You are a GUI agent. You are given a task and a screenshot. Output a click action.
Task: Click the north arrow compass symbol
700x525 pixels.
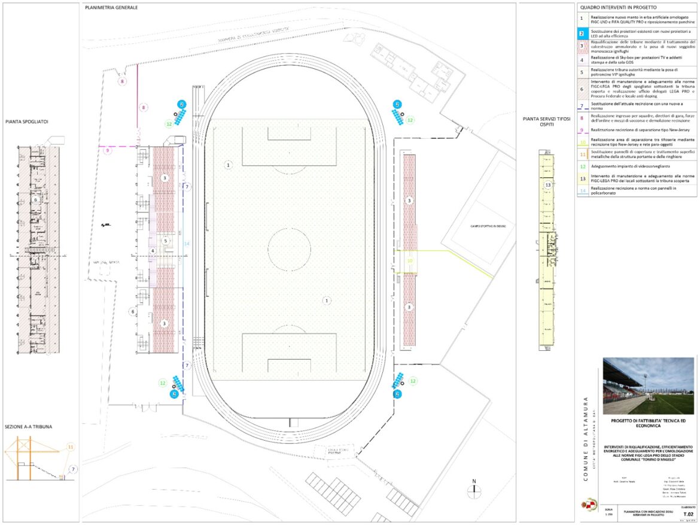[x=474, y=488]
